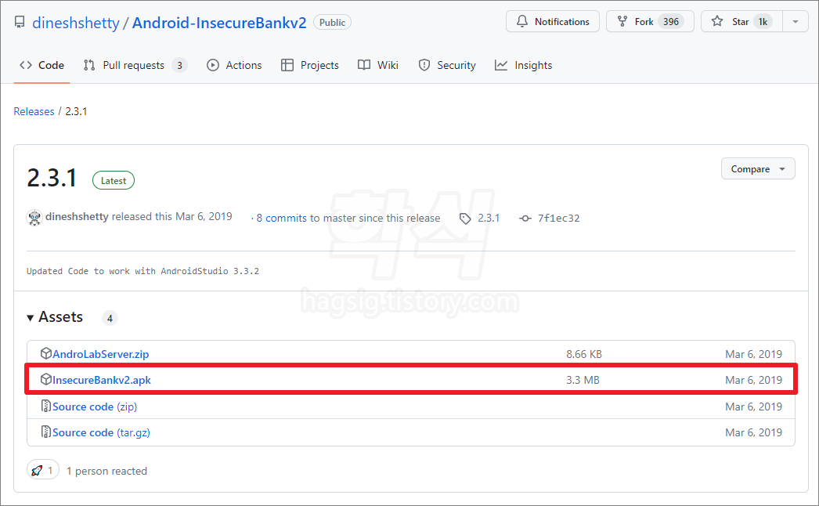Image resolution: width=819 pixels, height=506 pixels.
Task: Open dineshshetty author link in release info
Action: (x=77, y=216)
